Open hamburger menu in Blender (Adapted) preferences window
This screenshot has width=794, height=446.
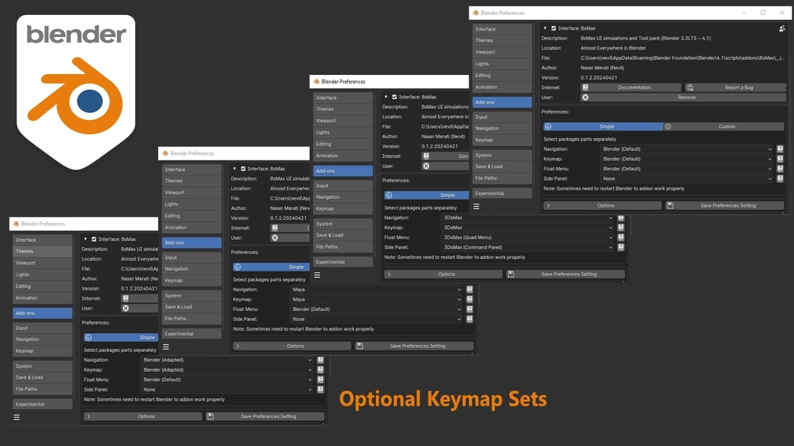click(17, 417)
